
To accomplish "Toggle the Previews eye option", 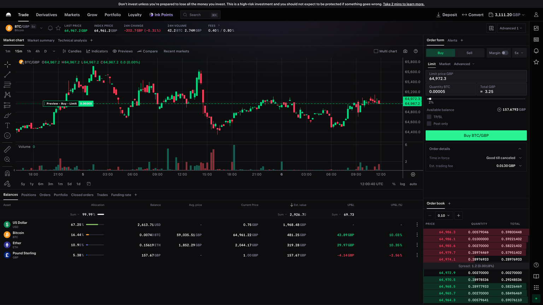I will click(123, 51).
